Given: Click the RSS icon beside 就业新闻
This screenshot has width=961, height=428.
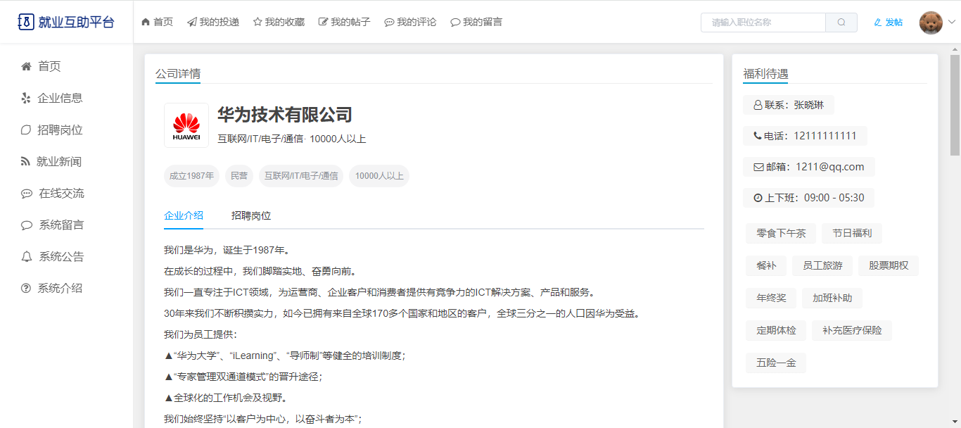Looking at the screenshot, I should click(25, 161).
